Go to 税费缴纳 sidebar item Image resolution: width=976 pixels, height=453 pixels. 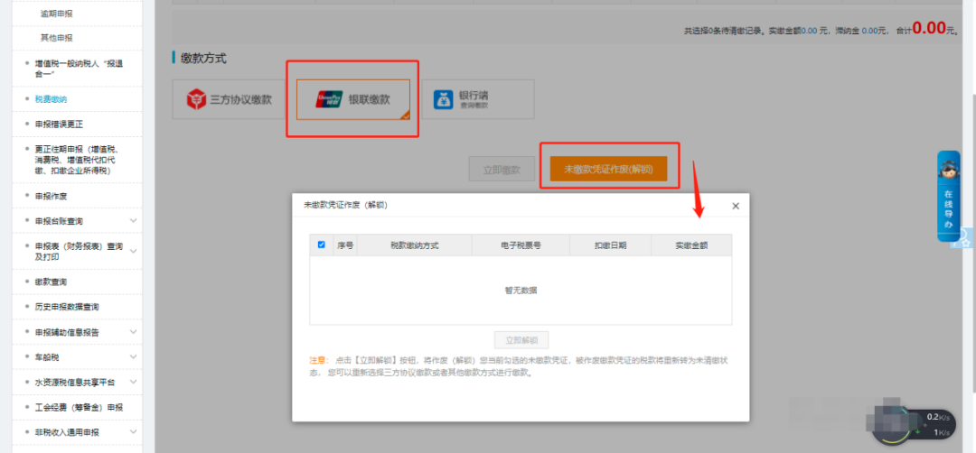click(x=51, y=98)
